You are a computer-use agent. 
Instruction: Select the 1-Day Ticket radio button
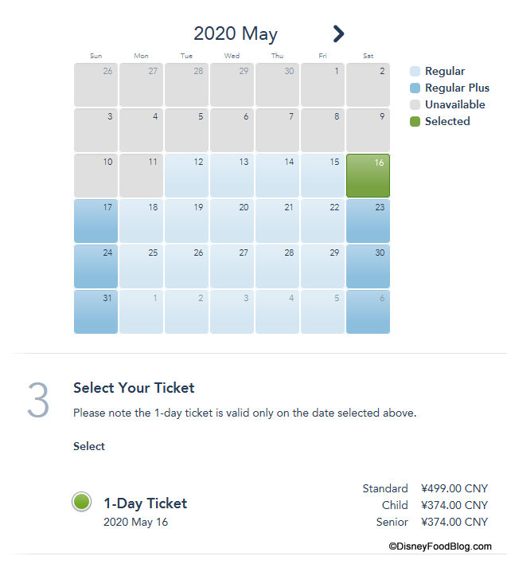(81, 502)
